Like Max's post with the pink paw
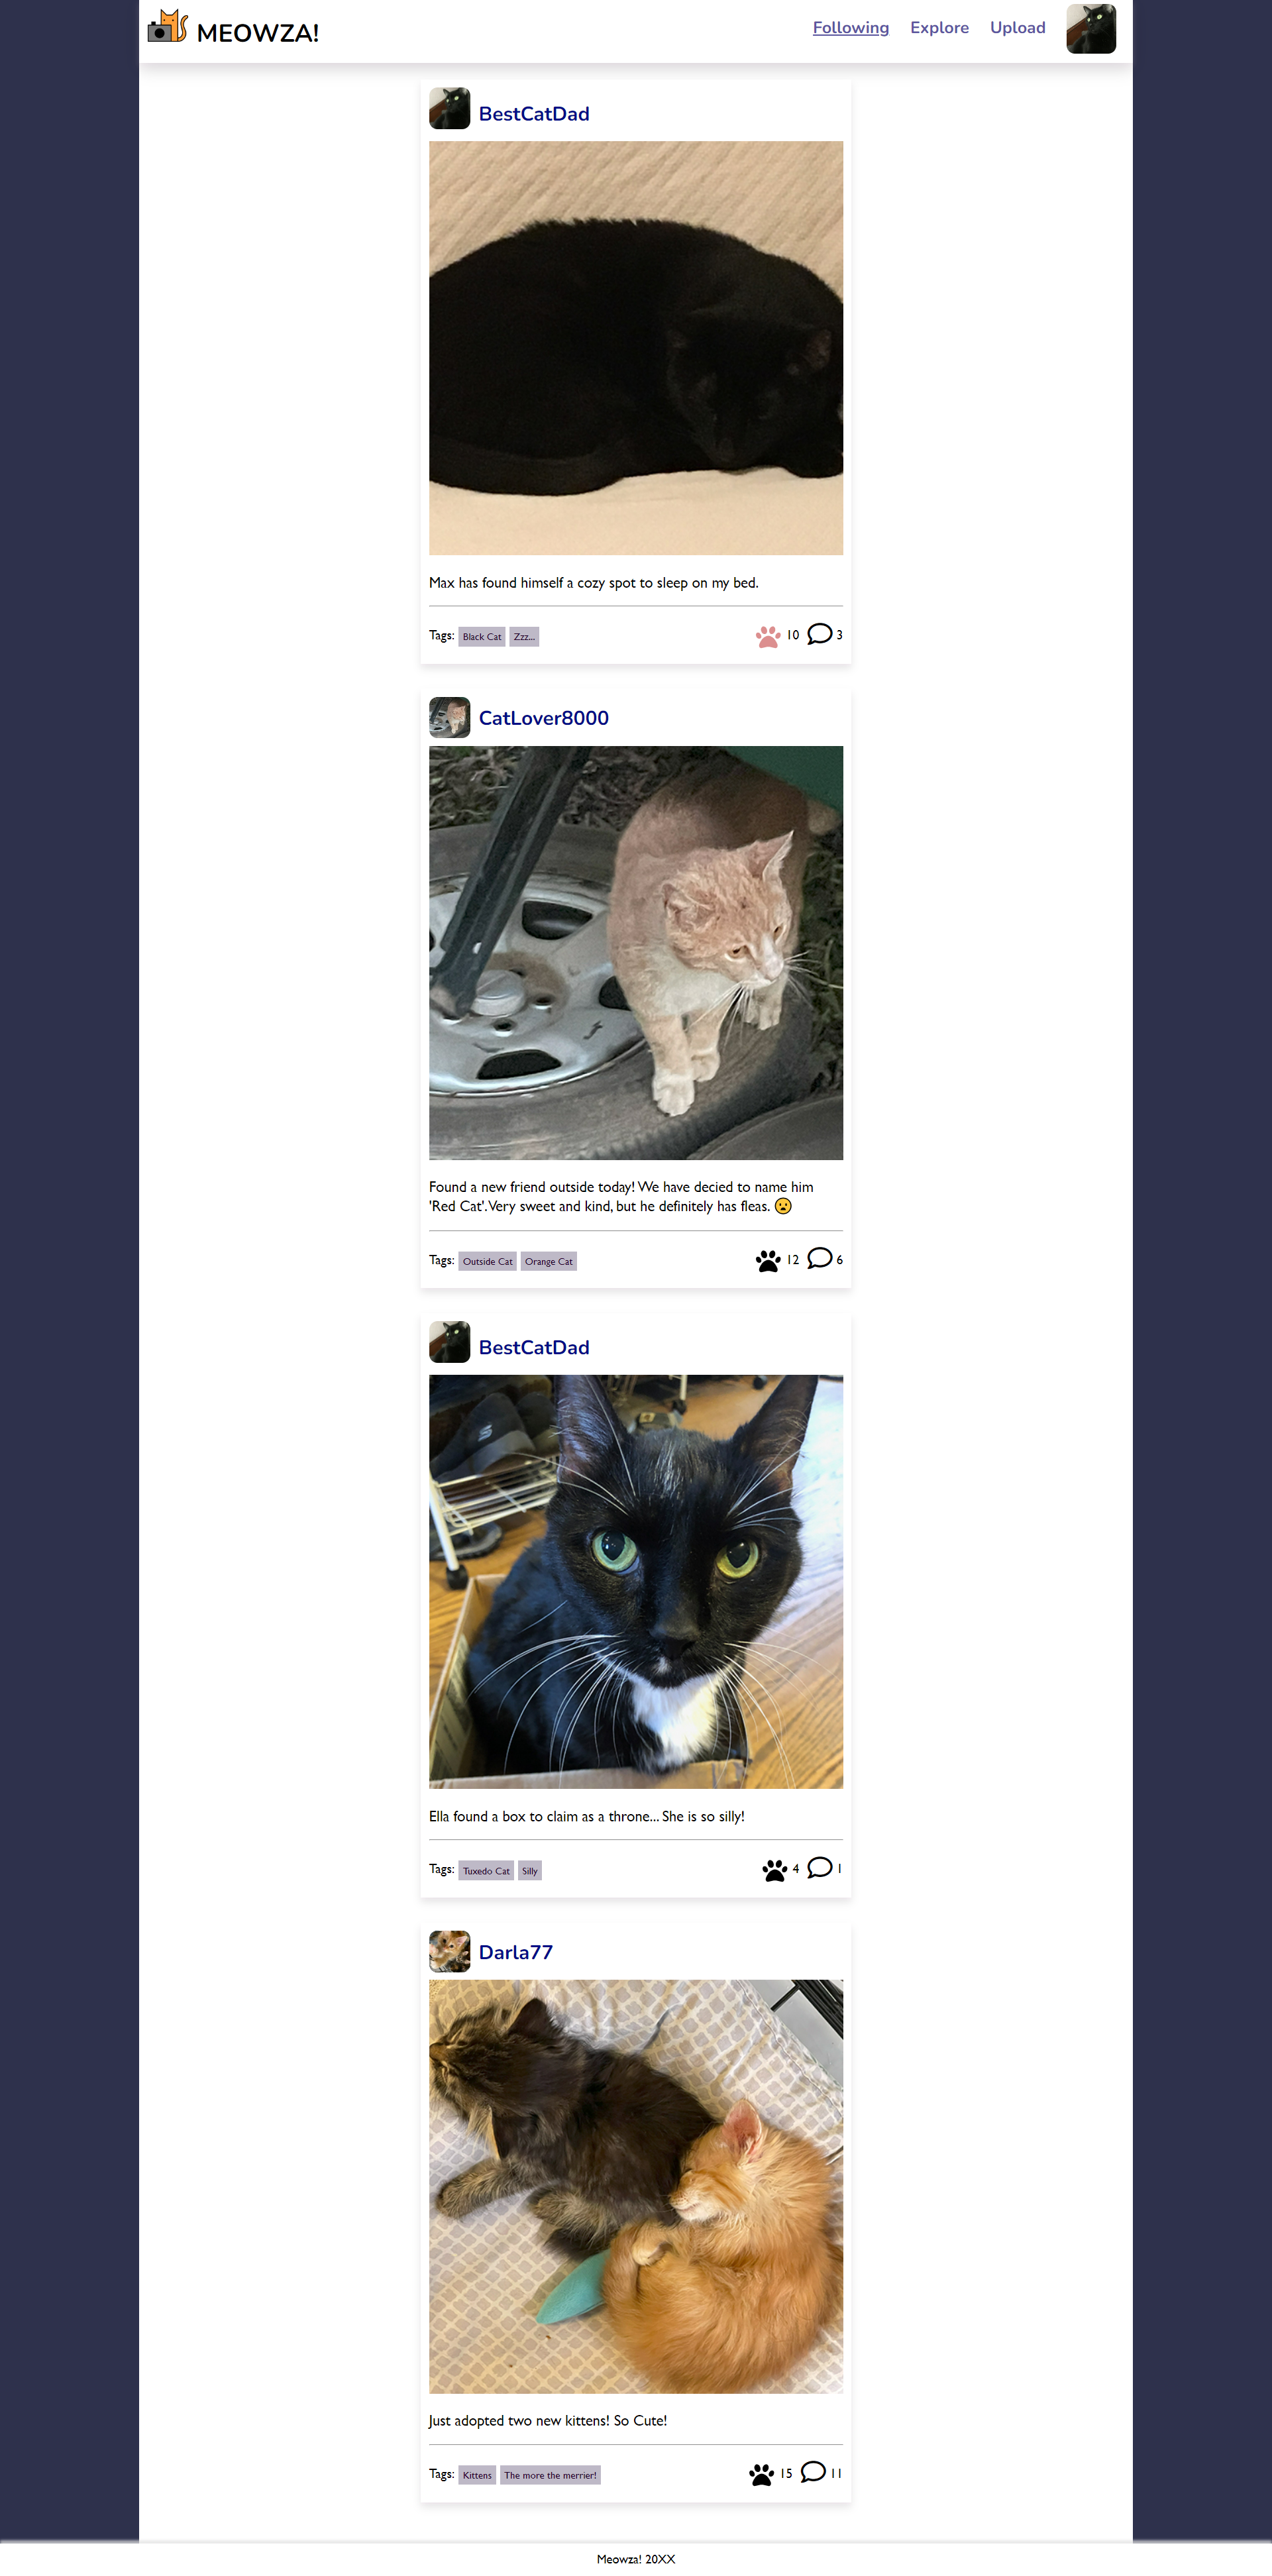The image size is (1272, 2576). click(x=767, y=636)
